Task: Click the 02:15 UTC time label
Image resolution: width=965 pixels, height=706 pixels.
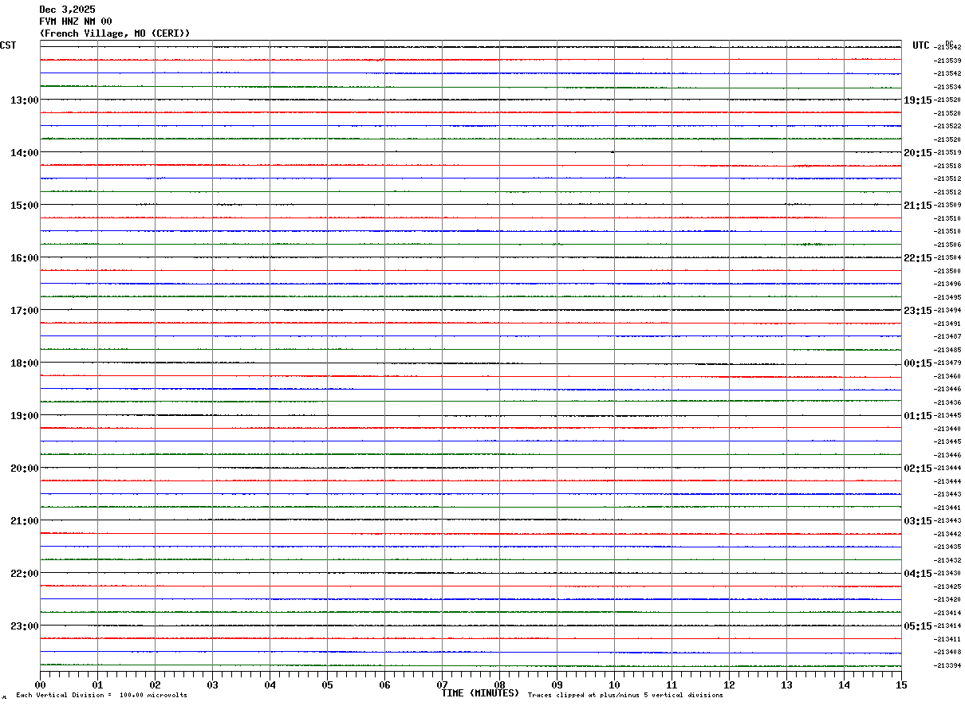Action: [x=918, y=469]
